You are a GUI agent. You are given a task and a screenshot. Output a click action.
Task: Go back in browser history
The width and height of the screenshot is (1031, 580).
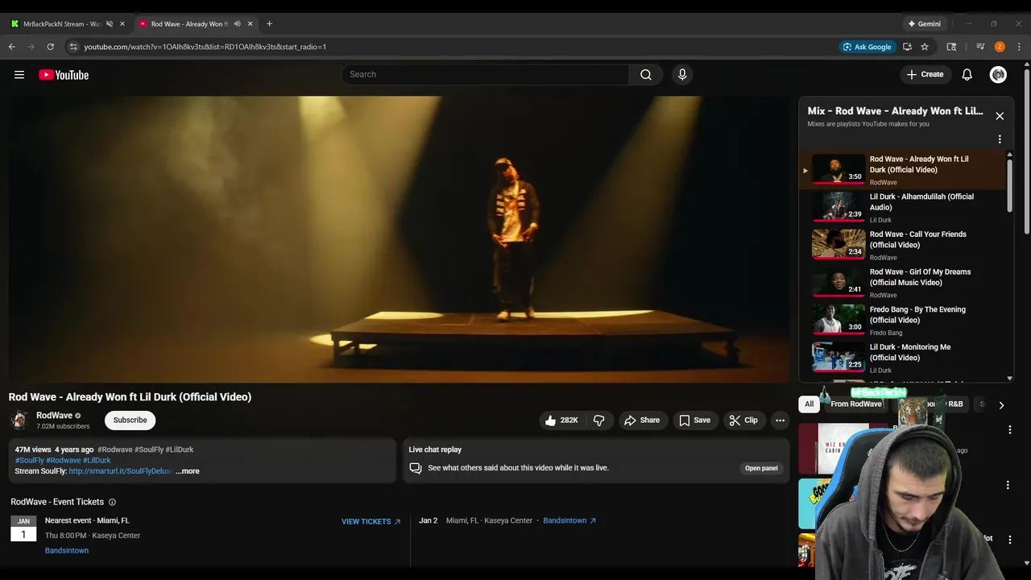click(12, 47)
